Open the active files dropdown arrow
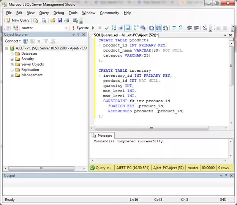Screen dimensions: 237x205 [x=225, y=35]
